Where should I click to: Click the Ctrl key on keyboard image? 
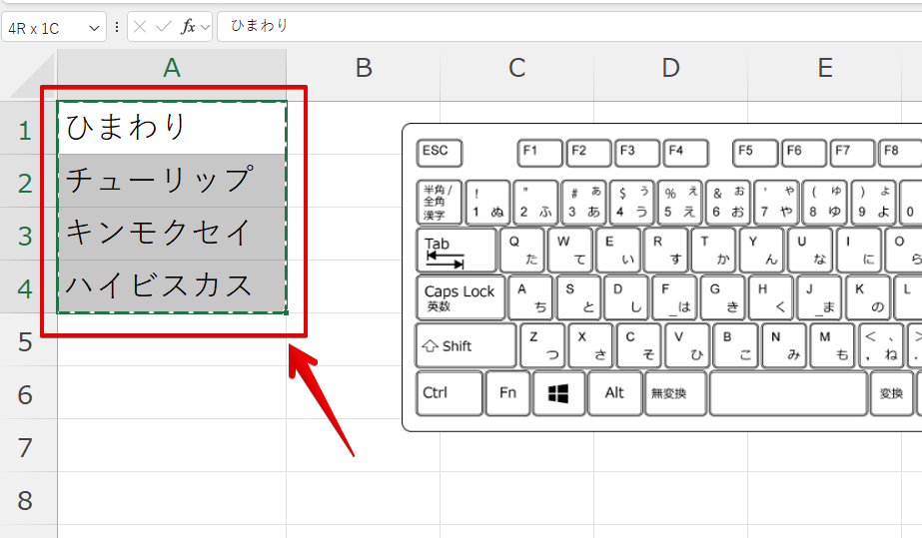449,393
